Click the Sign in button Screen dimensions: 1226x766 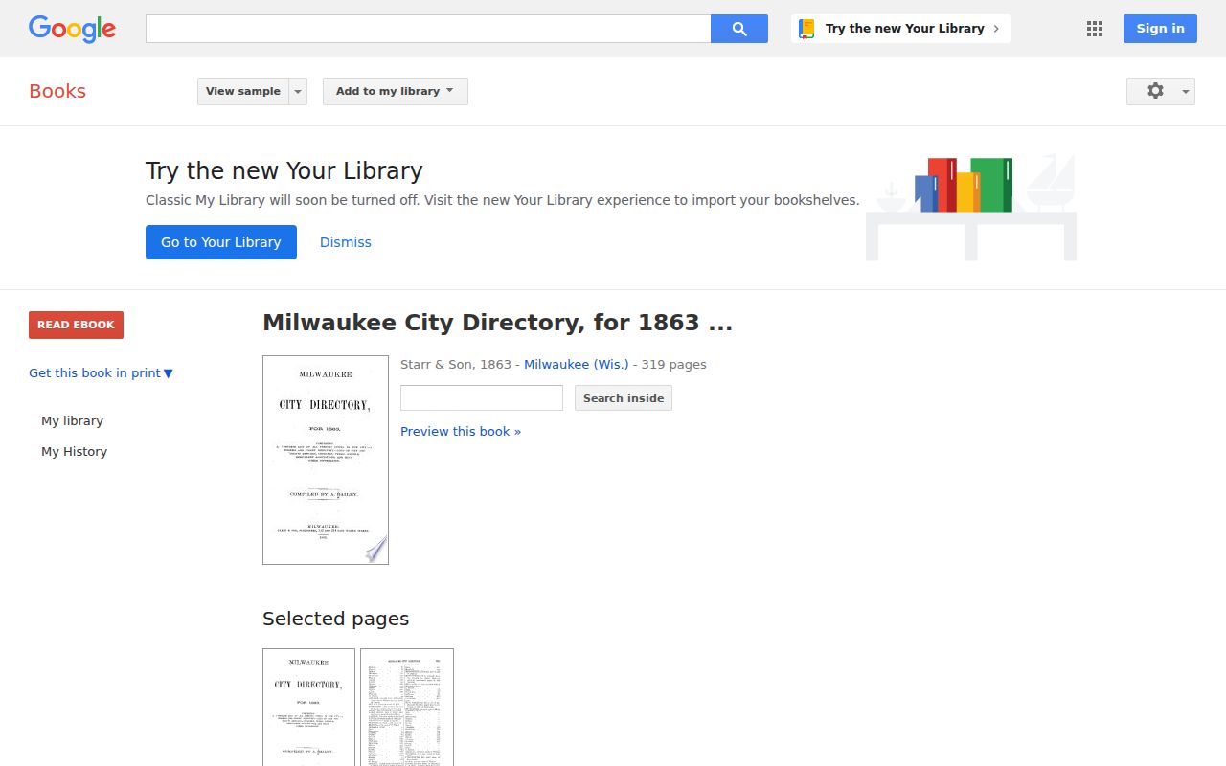point(1160,29)
